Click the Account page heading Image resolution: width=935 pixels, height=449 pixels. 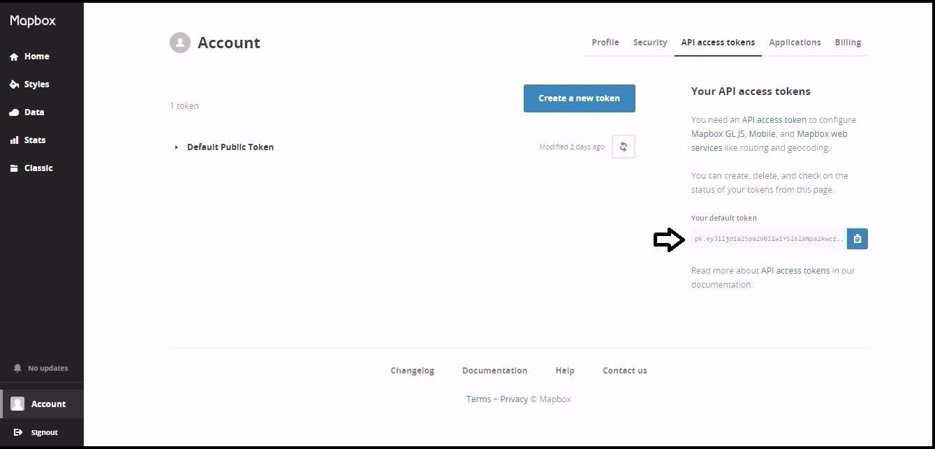tap(229, 43)
